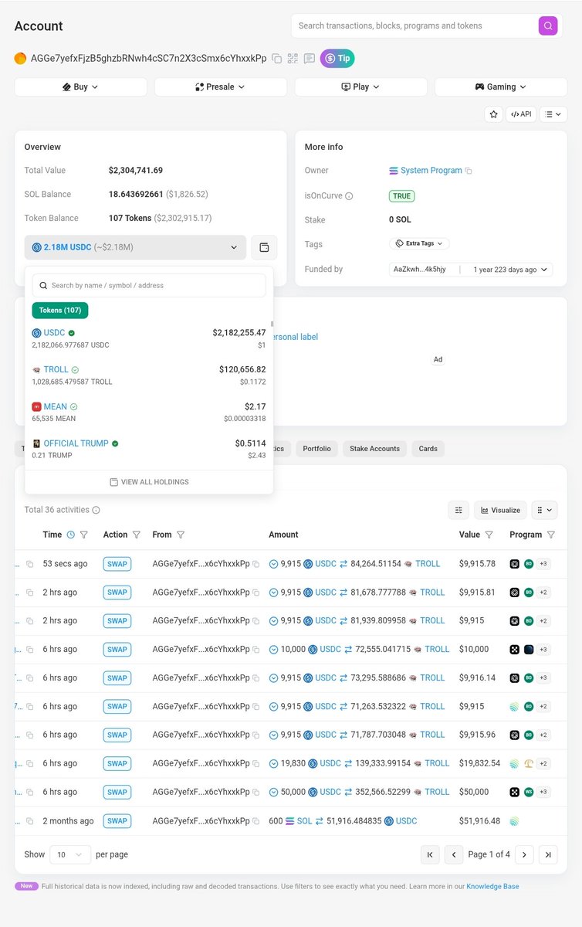
Task: Switch to the Portfolio tab
Action: click(316, 449)
